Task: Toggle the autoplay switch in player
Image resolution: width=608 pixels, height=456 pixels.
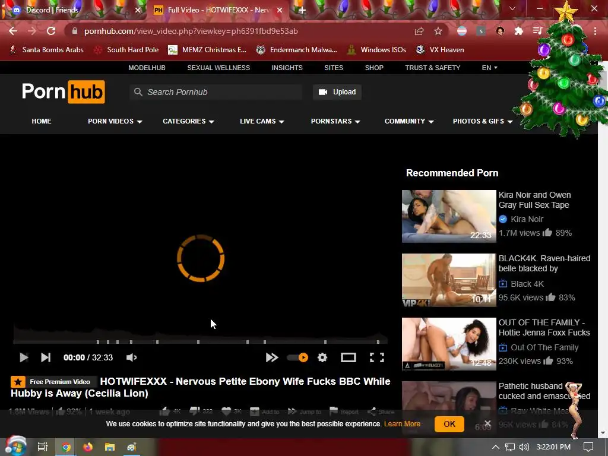Action: 298,357
